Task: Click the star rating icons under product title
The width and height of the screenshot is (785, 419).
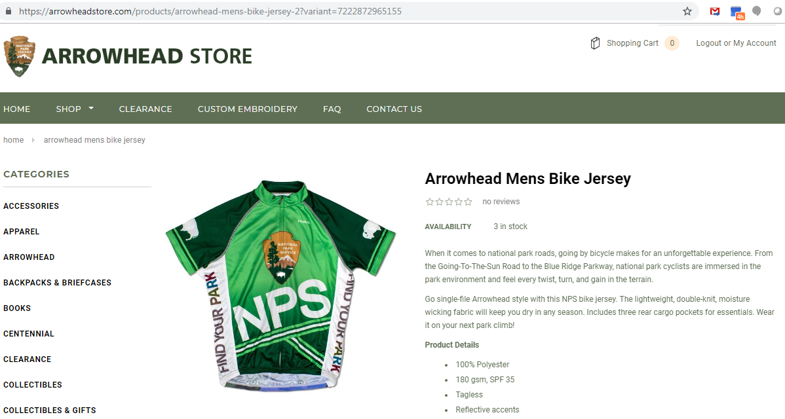Action: coord(449,202)
